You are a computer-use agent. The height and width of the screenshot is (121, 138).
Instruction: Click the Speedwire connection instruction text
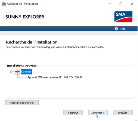pos(55,47)
